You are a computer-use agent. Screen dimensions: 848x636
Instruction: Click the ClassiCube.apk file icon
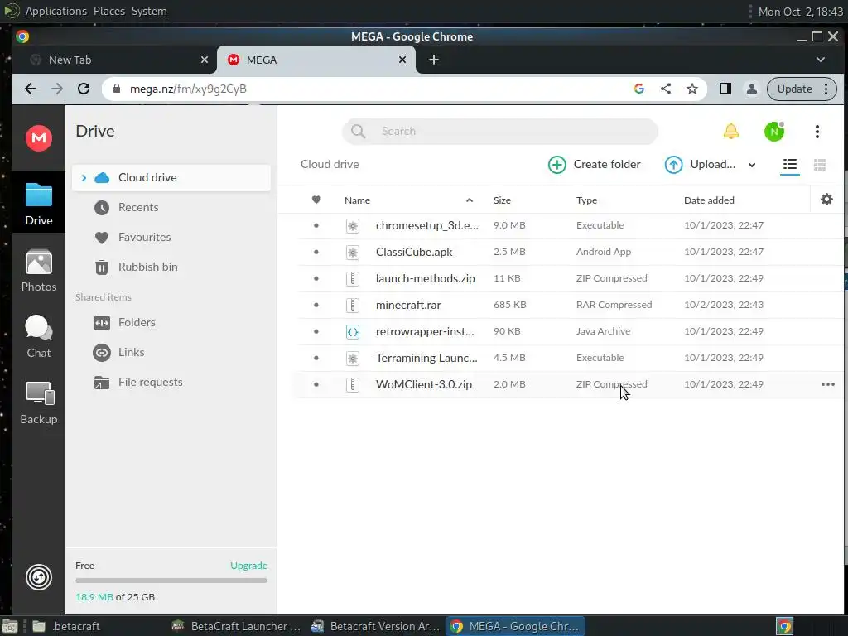pyautogui.click(x=353, y=252)
